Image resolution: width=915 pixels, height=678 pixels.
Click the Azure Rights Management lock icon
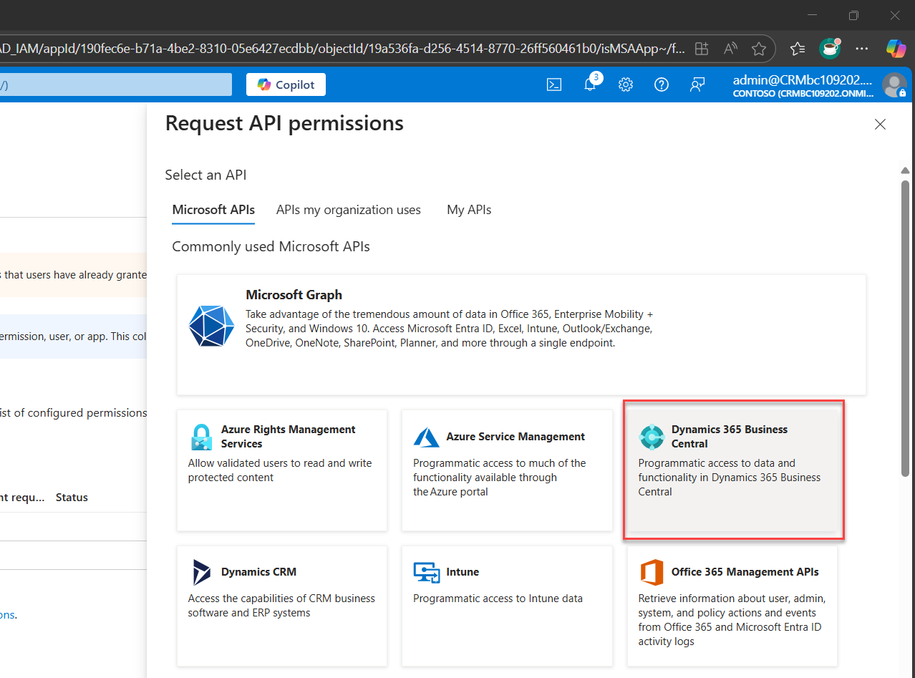201,437
